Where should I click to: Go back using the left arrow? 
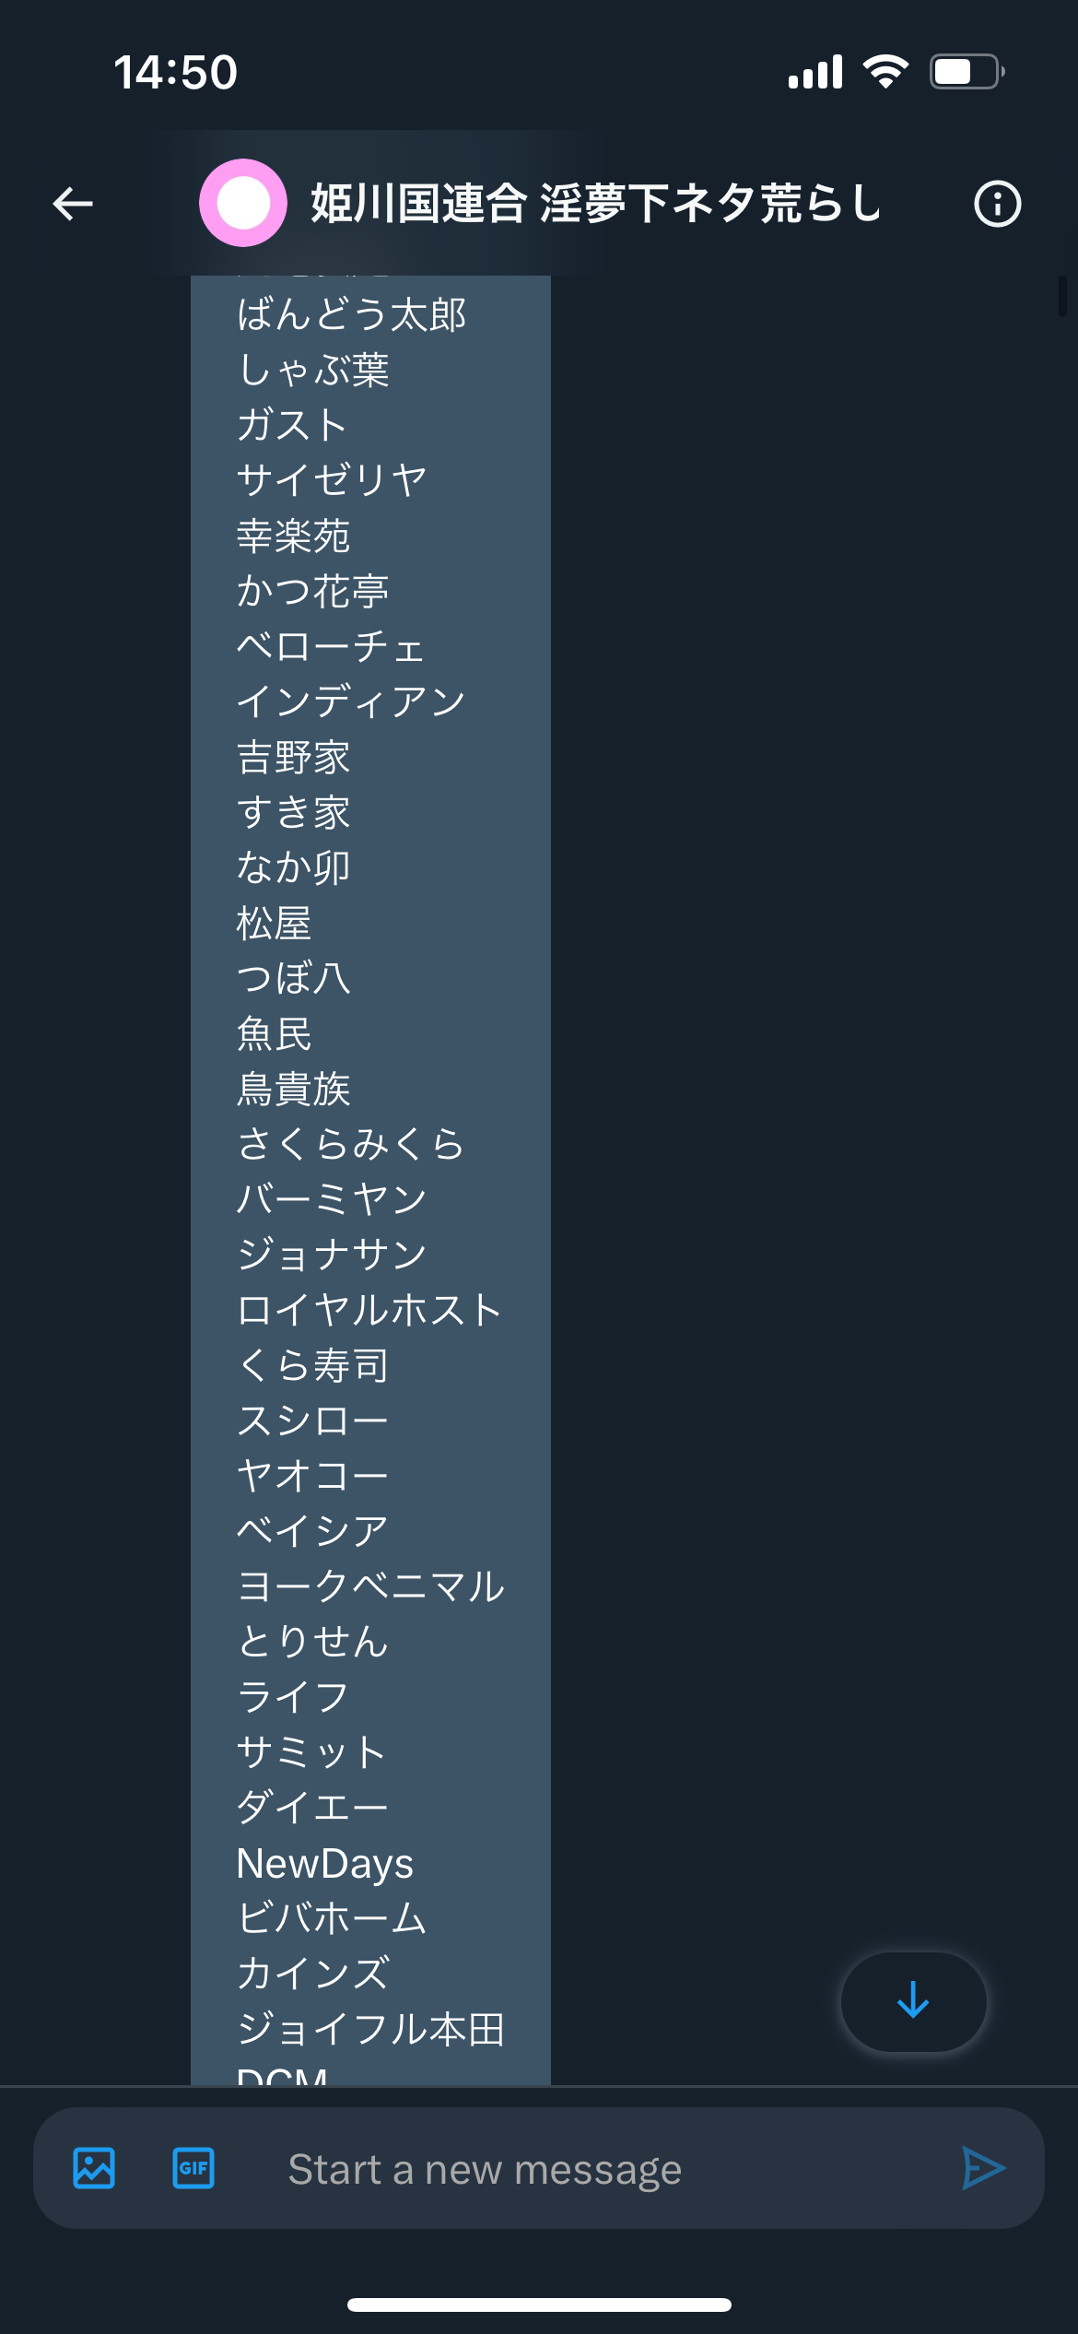[73, 204]
